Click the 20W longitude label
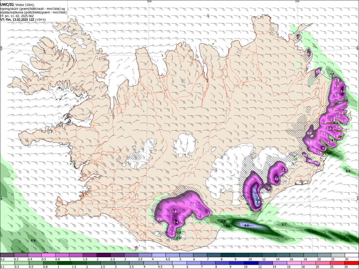This screenshot has width=359, height=269. (x=149, y=1)
